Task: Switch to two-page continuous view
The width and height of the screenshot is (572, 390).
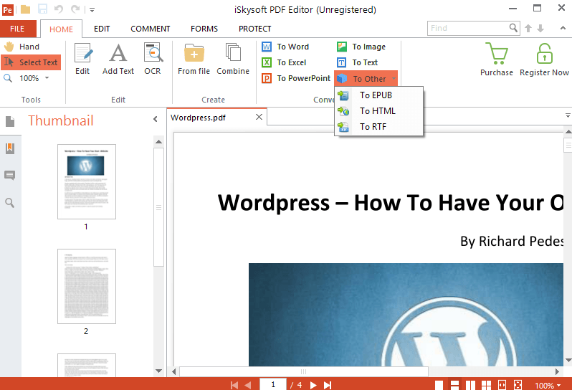Action: tap(486, 385)
